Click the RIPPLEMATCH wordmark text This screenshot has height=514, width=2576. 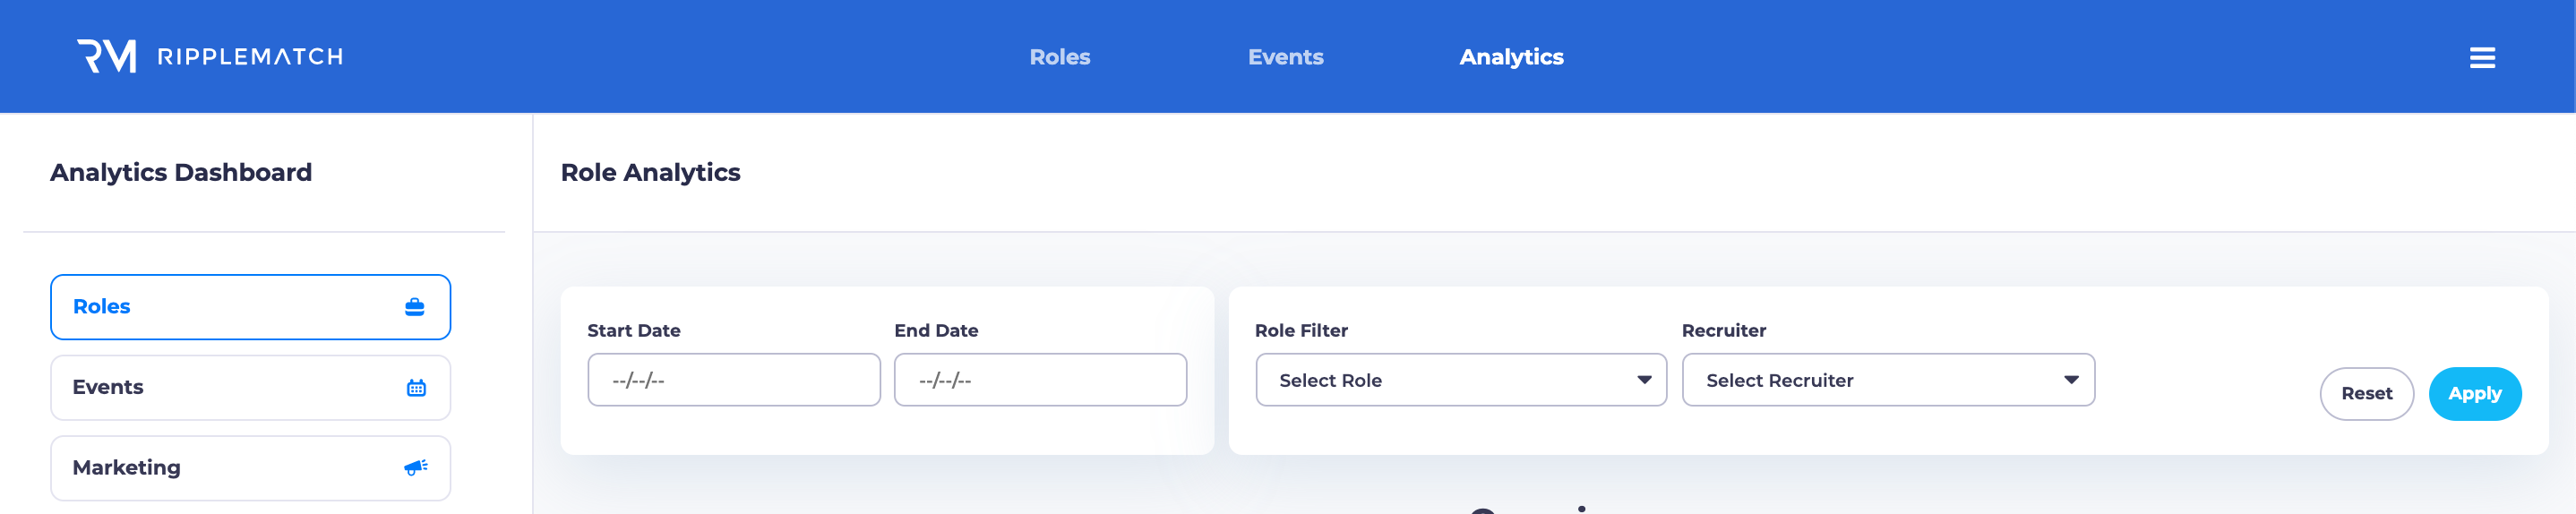pos(250,57)
